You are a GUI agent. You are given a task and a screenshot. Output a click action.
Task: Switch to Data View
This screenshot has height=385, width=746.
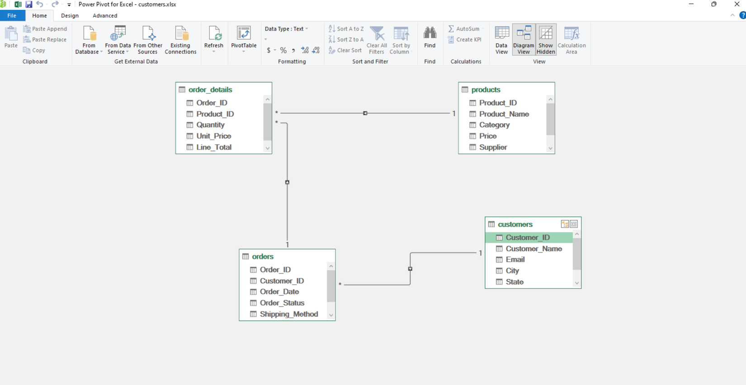click(501, 40)
